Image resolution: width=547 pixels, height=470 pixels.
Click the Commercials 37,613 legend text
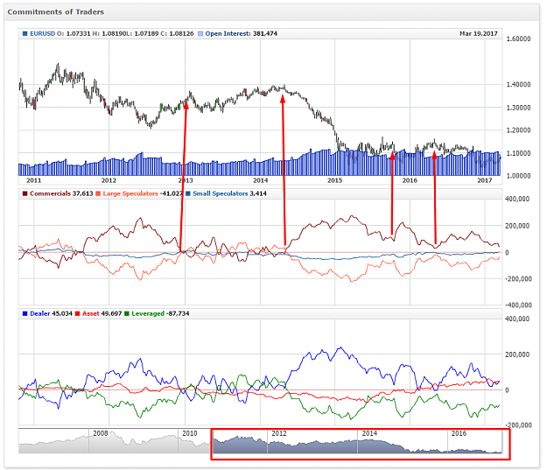[x=61, y=193]
